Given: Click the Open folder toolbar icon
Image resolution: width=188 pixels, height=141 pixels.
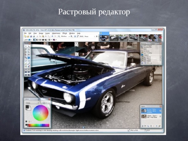Looking at the screenshot, I should [x=28, y=36].
